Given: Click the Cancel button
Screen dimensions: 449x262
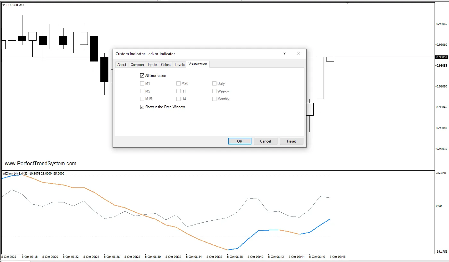Looking at the screenshot, I should click(x=266, y=141).
